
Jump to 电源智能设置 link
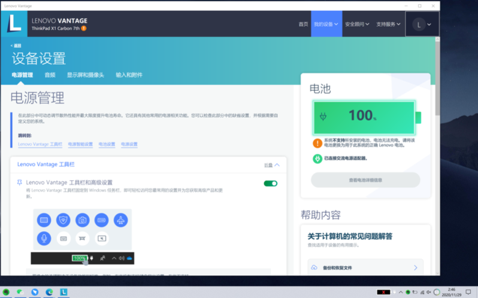coord(80,144)
